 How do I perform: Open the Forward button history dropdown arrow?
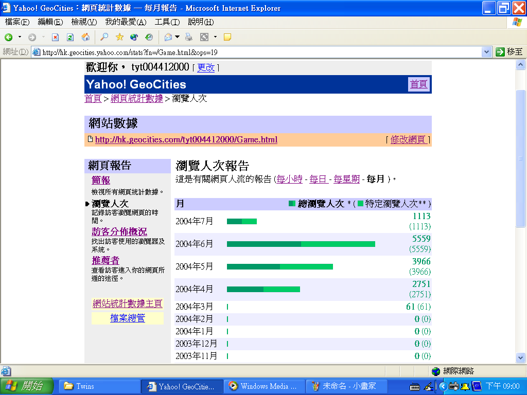click(43, 37)
